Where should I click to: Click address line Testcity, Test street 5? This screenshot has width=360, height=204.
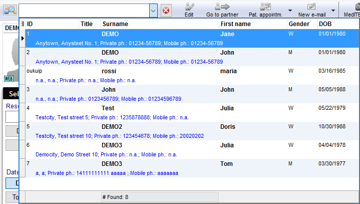click(112, 117)
